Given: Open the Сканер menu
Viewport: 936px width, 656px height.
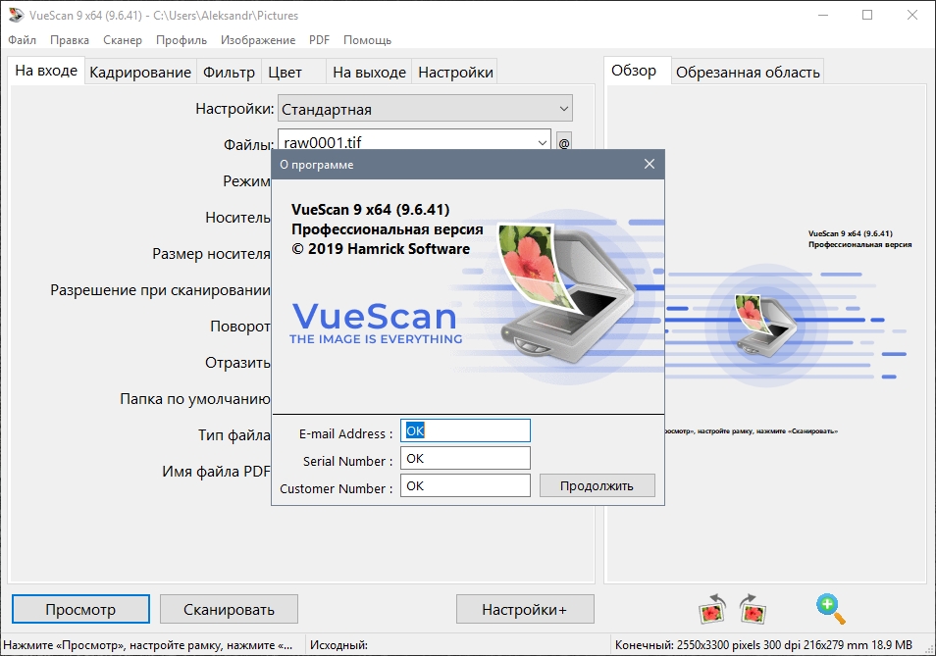Looking at the screenshot, I should pyautogui.click(x=122, y=40).
